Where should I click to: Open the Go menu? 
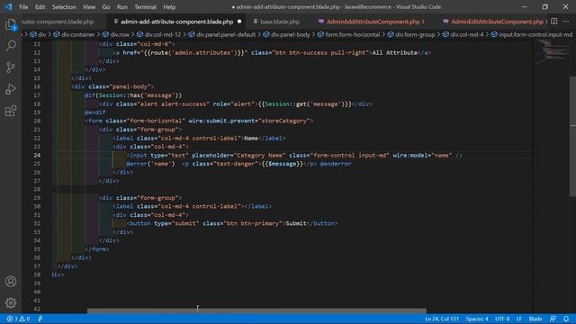point(106,7)
